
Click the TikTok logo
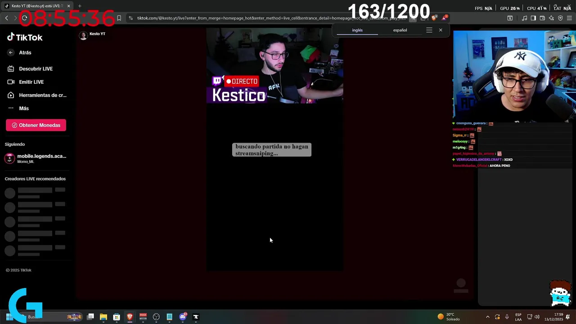pos(25,37)
